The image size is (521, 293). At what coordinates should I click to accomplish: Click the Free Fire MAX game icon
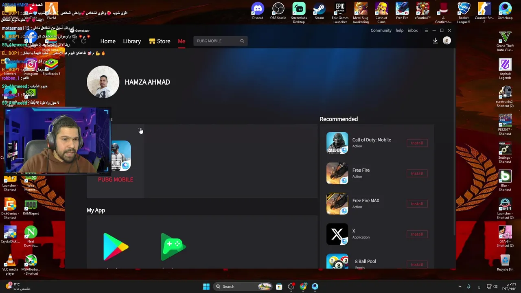337,203
